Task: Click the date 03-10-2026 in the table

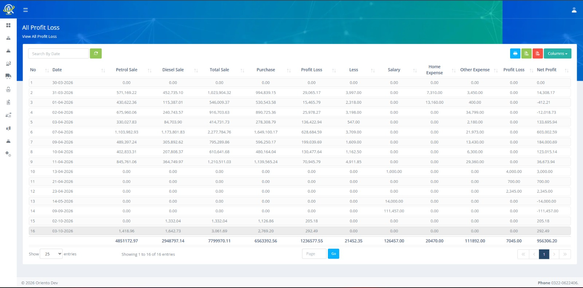Action: (x=63, y=231)
